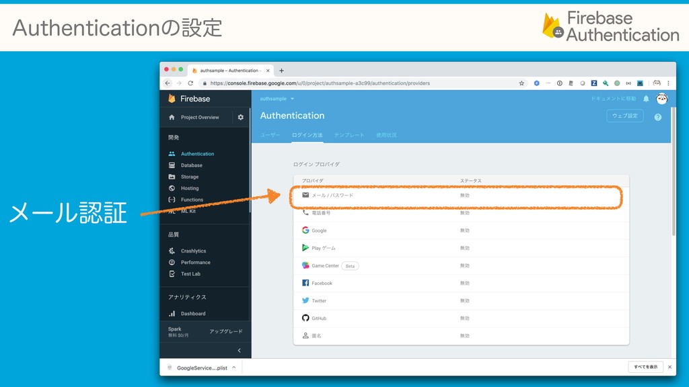Switch to the ユーザー tab
689x387 pixels.
pyautogui.click(x=270, y=135)
